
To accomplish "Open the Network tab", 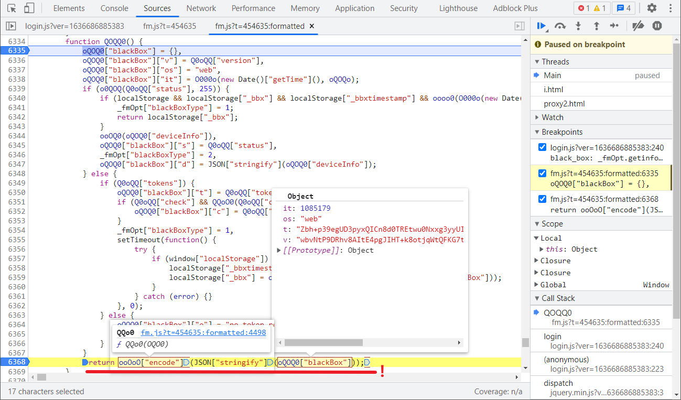I will click(x=201, y=8).
